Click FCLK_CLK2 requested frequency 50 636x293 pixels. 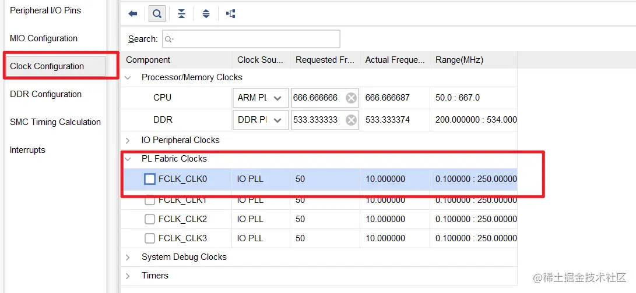point(300,219)
